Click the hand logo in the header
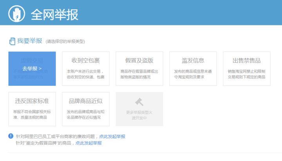The width and height of the screenshot is (282, 161). [17, 14]
